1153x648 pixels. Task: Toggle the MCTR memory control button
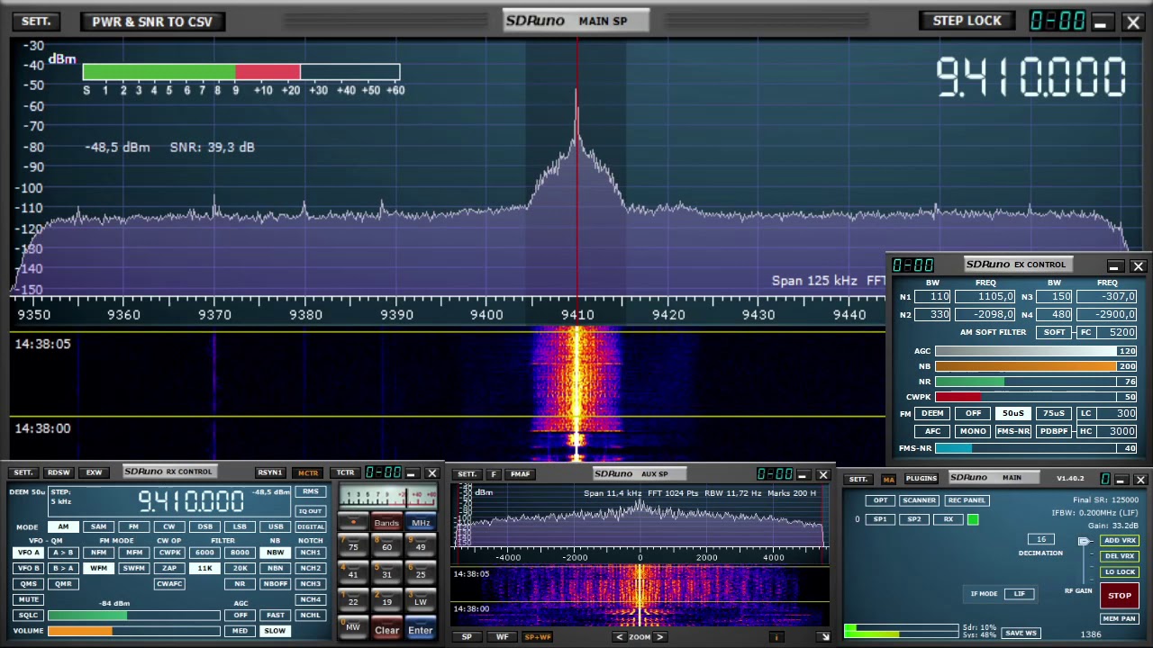tap(308, 472)
